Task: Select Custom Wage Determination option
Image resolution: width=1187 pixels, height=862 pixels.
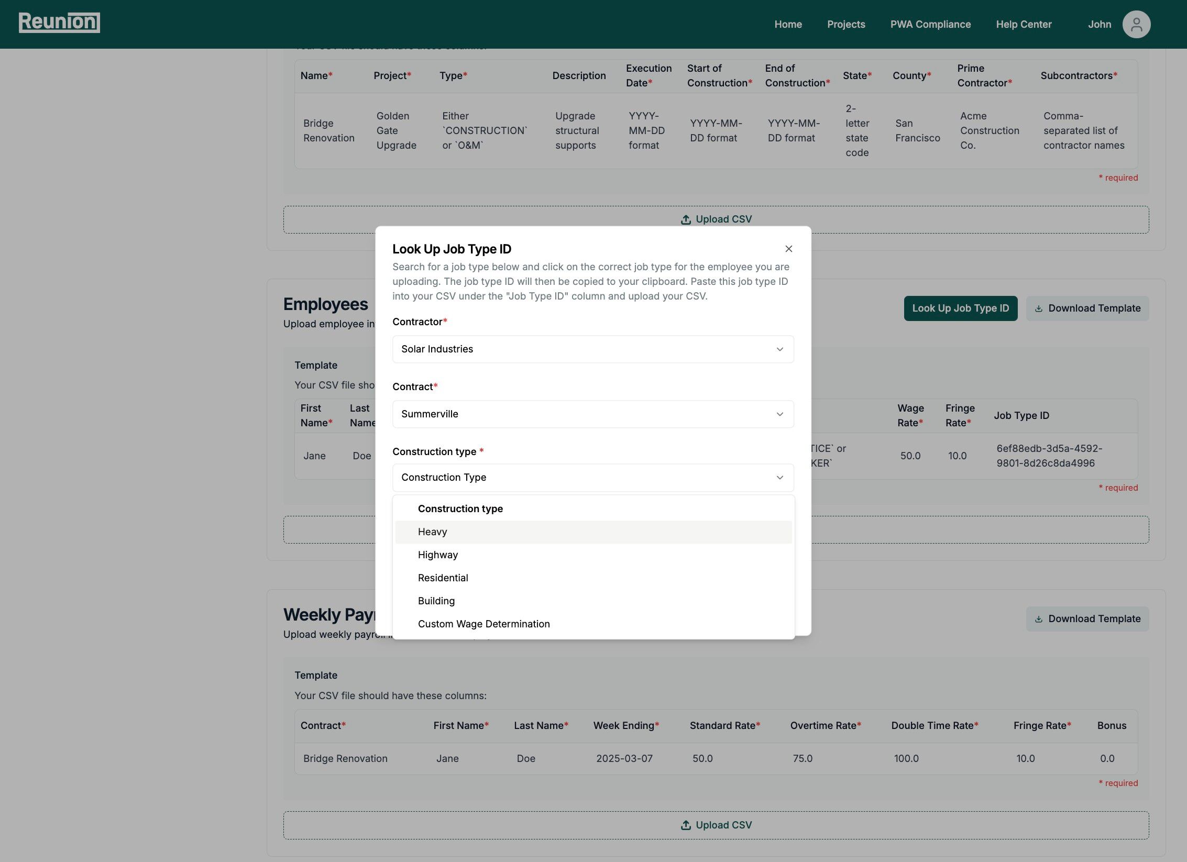Action: pos(483,624)
